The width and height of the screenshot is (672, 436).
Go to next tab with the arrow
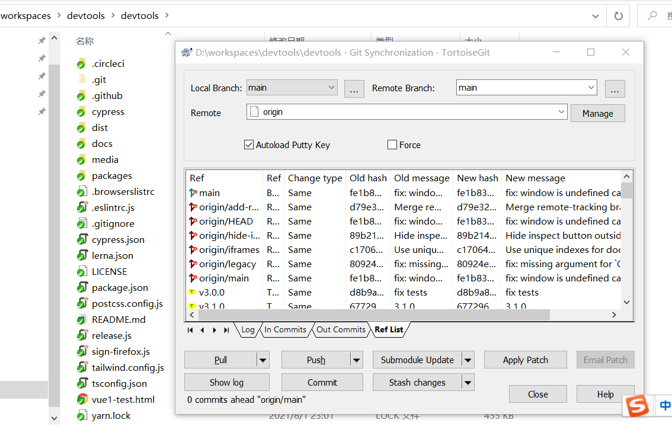tap(215, 330)
